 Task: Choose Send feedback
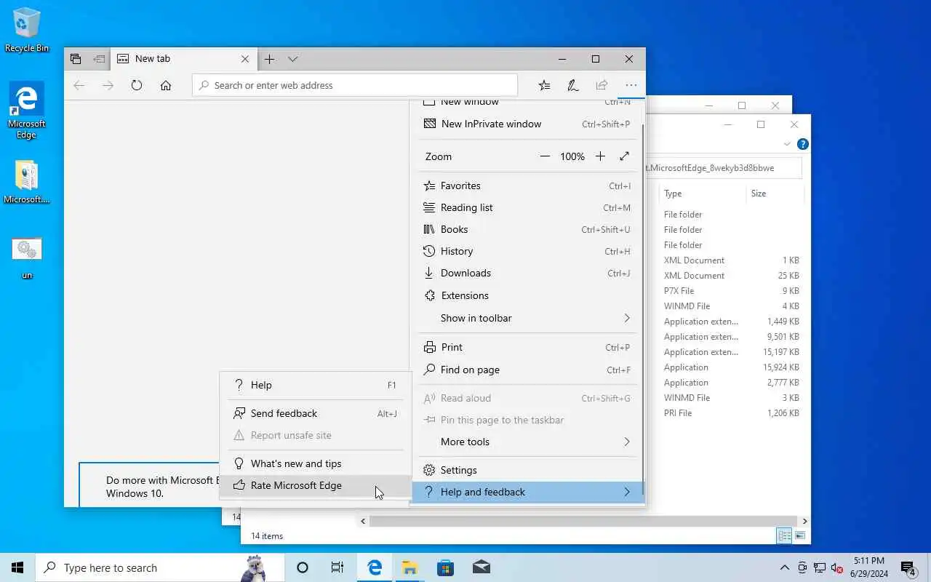pyautogui.click(x=315, y=413)
